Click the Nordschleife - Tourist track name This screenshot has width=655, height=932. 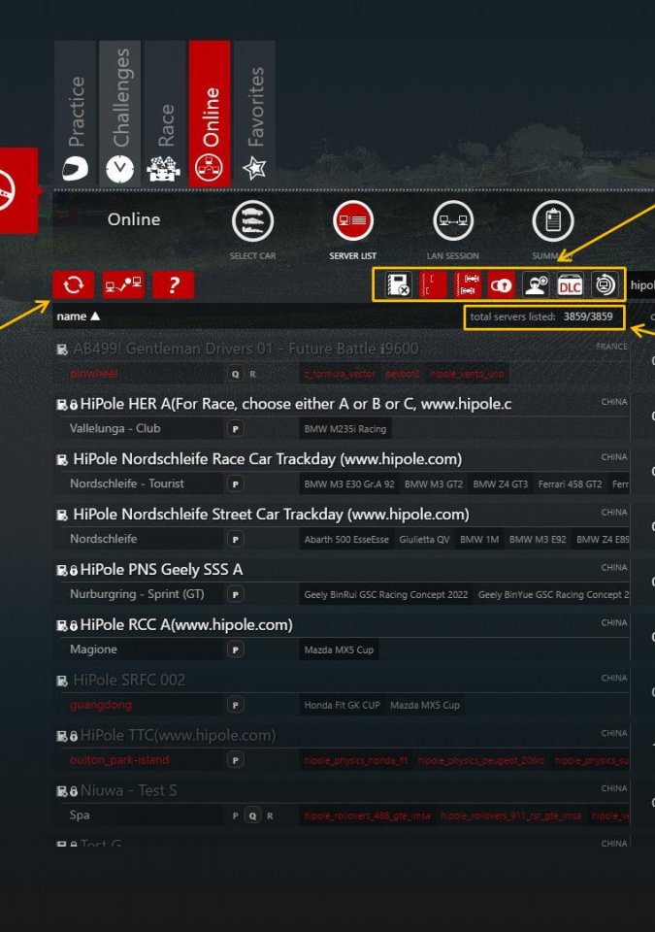pyautogui.click(x=127, y=483)
